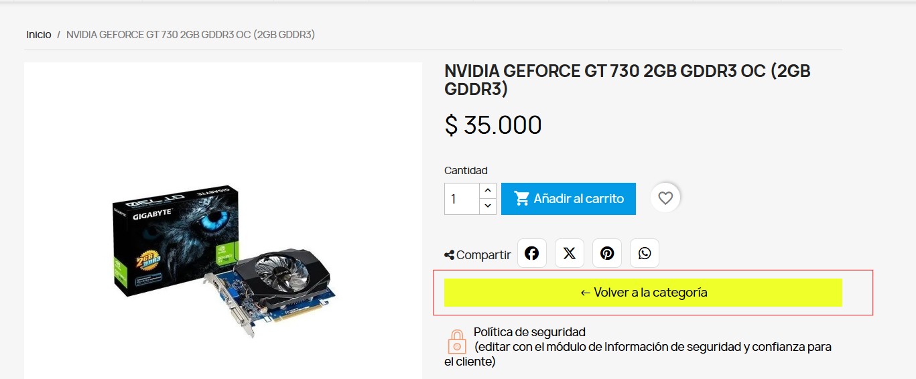
Task: Share the product on Facebook
Action: point(532,253)
